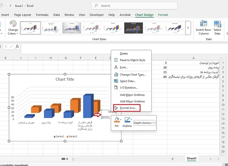Select Change Chart Type... menu entry

[x=131, y=75]
